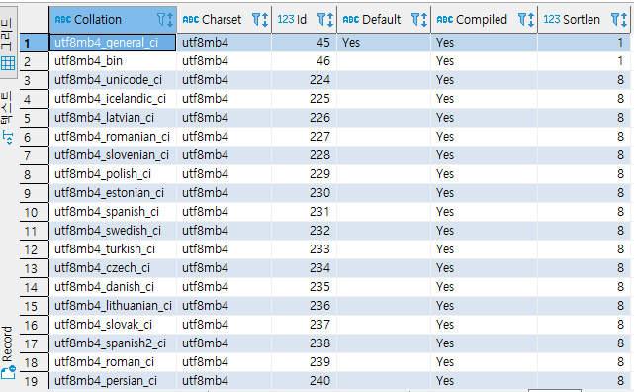Screen dimensions: 634x392
Task: Select row number 12 header
Action: tap(35, 249)
